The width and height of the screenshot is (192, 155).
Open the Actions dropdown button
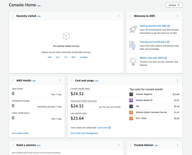tap(174, 5)
